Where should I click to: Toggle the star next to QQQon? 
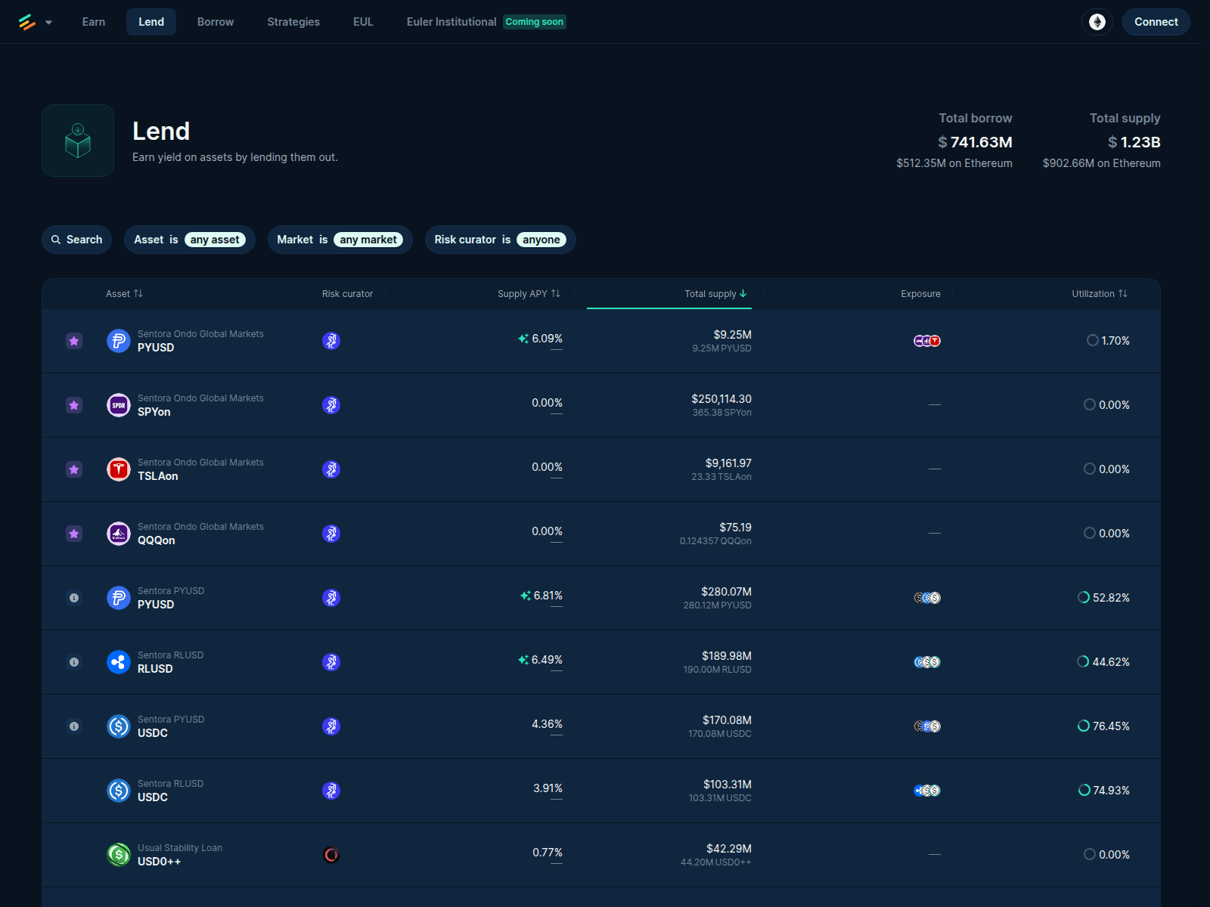click(73, 534)
